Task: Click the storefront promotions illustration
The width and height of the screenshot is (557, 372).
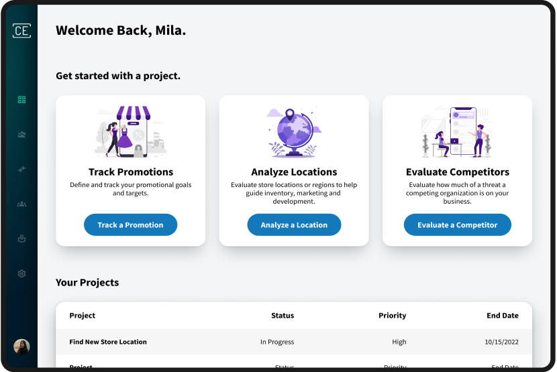Action: (x=131, y=131)
